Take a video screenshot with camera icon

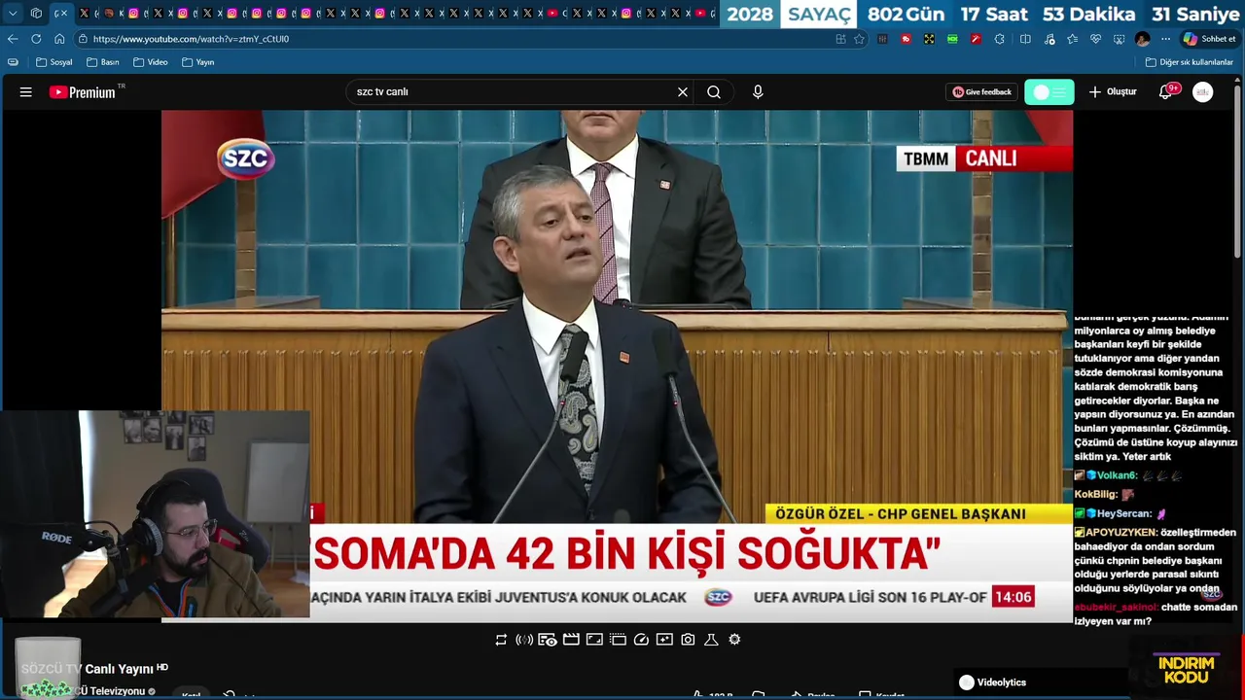688,640
